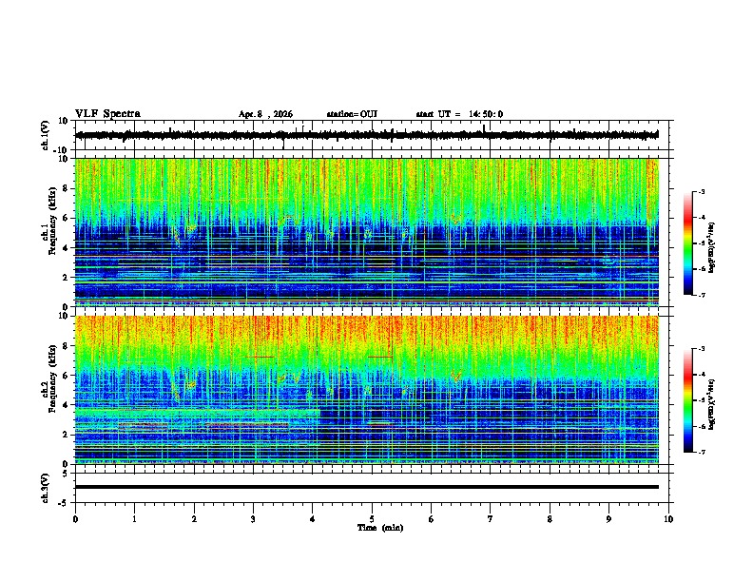Click the ch.1 spectrogram panel

pyautogui.click(x=367, y=232)
